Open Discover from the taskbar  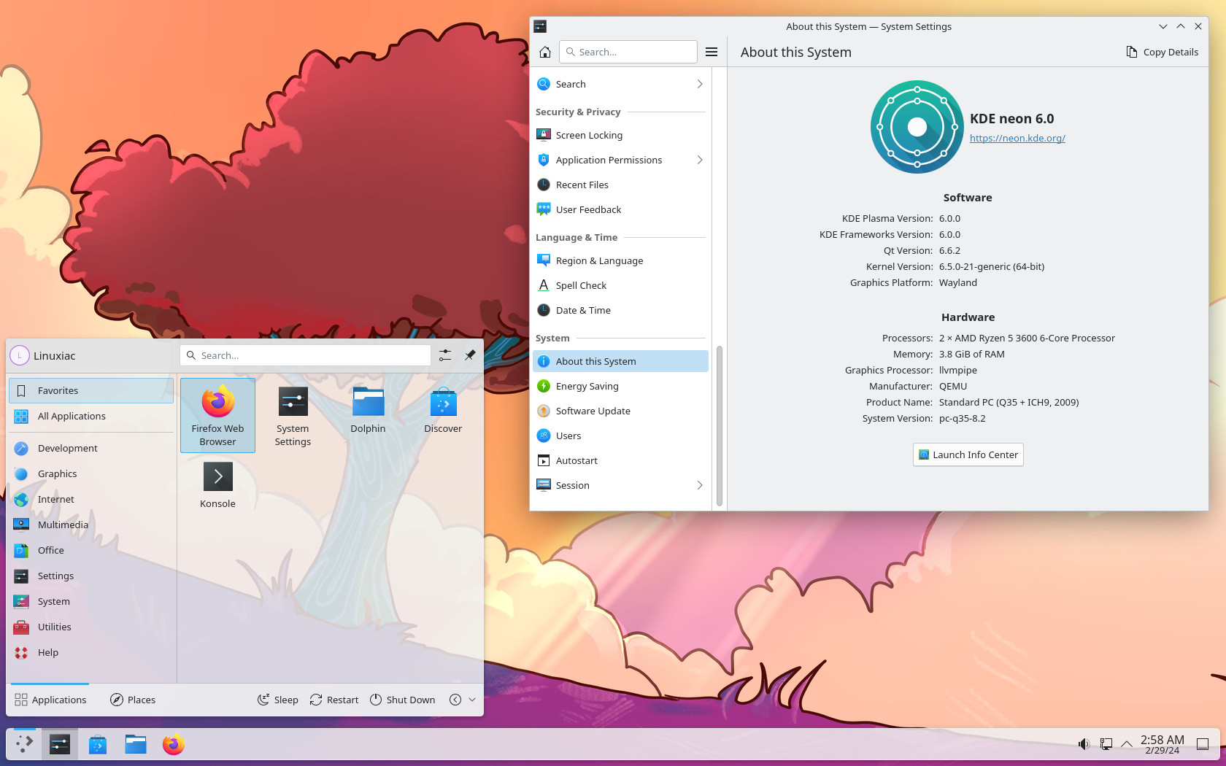point(98,744)
